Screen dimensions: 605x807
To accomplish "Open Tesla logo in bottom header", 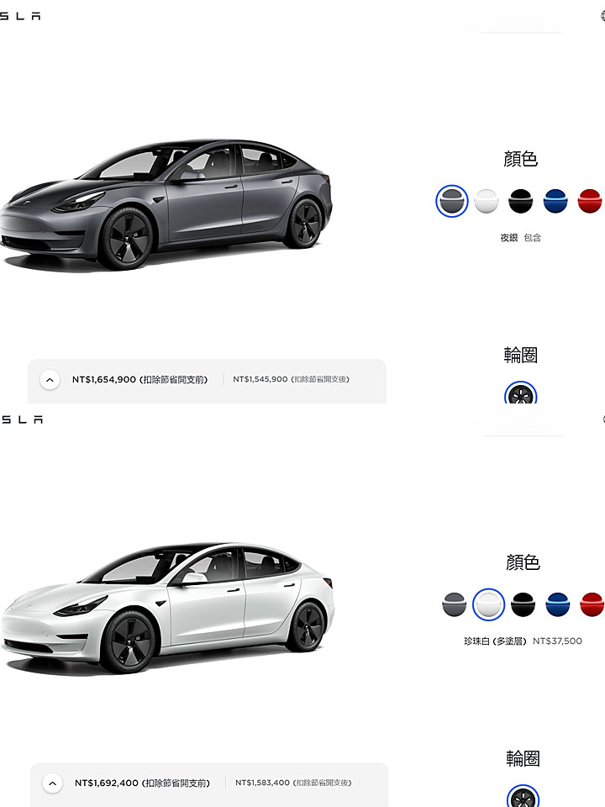I will (x=21, y=420).
